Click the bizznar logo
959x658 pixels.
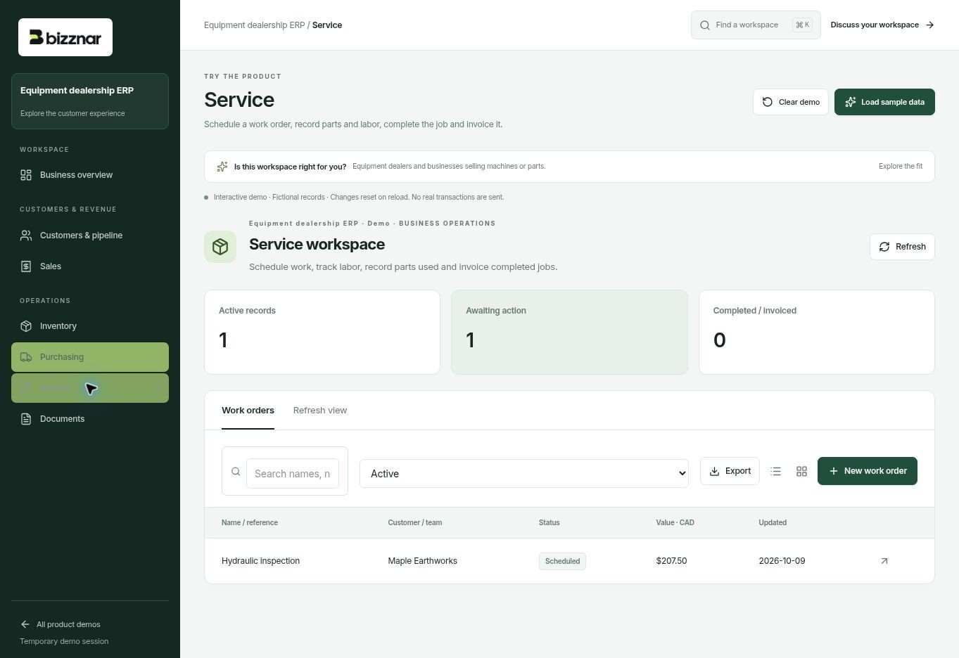click(x=65, y=37)
